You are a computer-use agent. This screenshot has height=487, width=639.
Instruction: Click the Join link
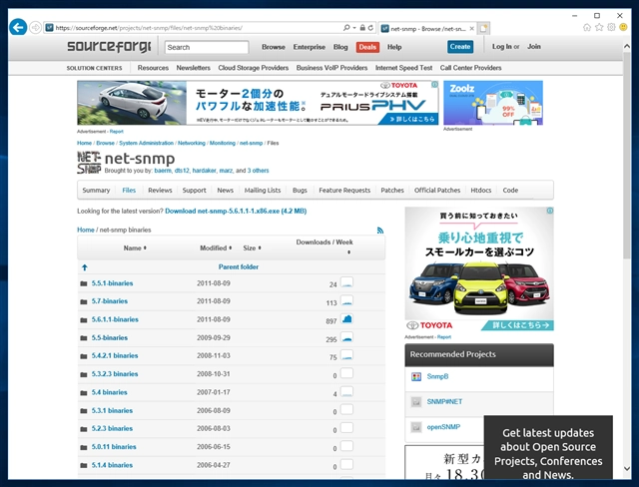click(x=534, y=47)
